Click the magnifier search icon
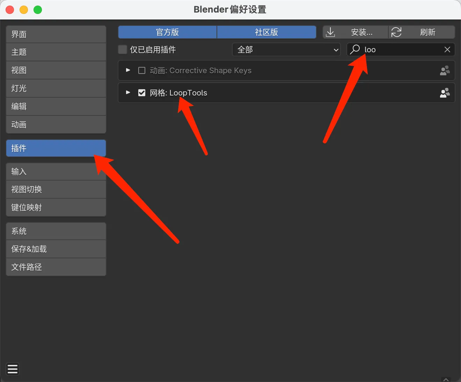This screenshot has height=382, width=461. pos(355,49)
